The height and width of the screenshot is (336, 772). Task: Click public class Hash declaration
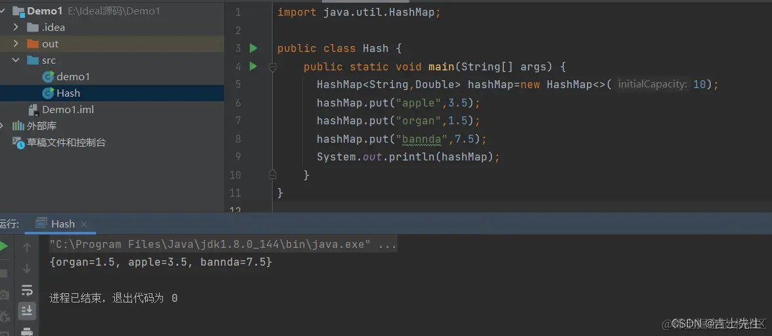[340, 48]
